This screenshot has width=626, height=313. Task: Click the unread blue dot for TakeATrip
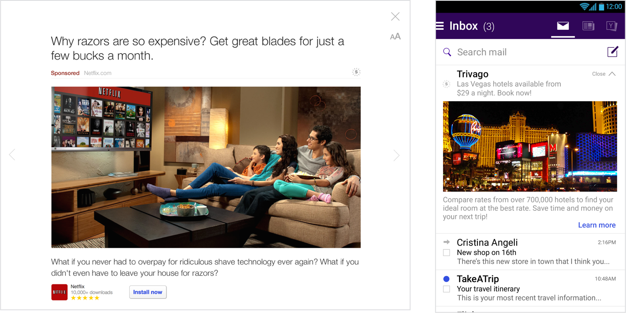tap(446, 279)
